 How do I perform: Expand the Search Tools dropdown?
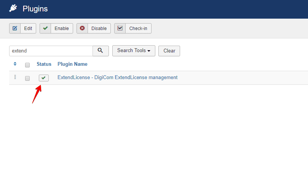coord(134,51)
